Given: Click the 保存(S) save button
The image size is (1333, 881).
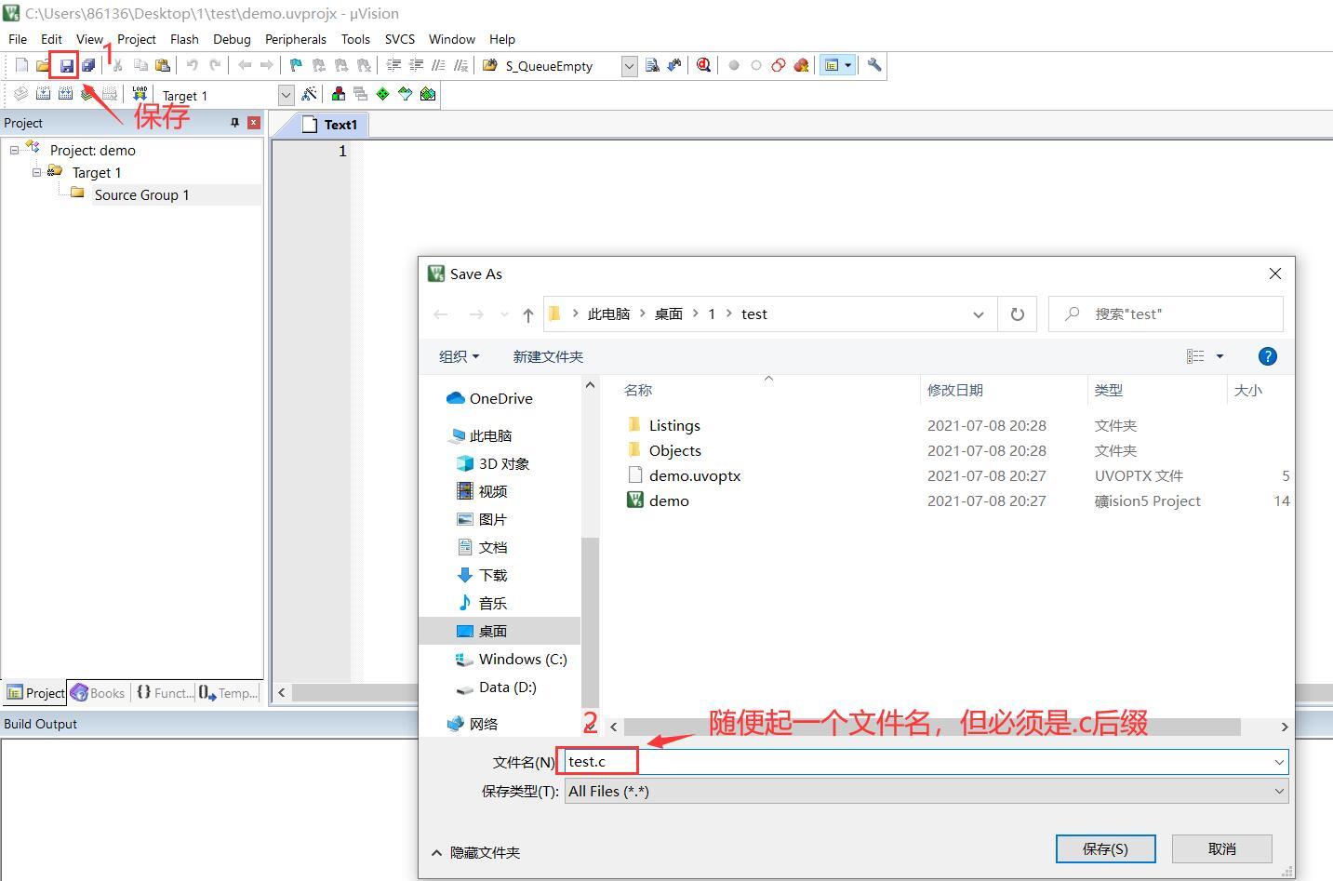Looking at the screenshot, I should coord(1105,848).
